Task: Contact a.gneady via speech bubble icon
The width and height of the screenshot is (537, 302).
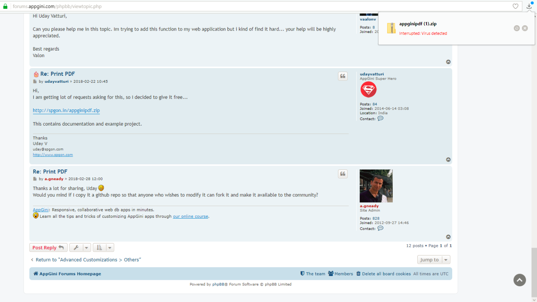Action: (380, 229)
